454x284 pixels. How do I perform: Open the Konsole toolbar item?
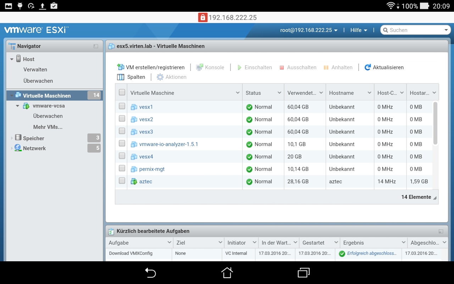(x=210, y=67)
